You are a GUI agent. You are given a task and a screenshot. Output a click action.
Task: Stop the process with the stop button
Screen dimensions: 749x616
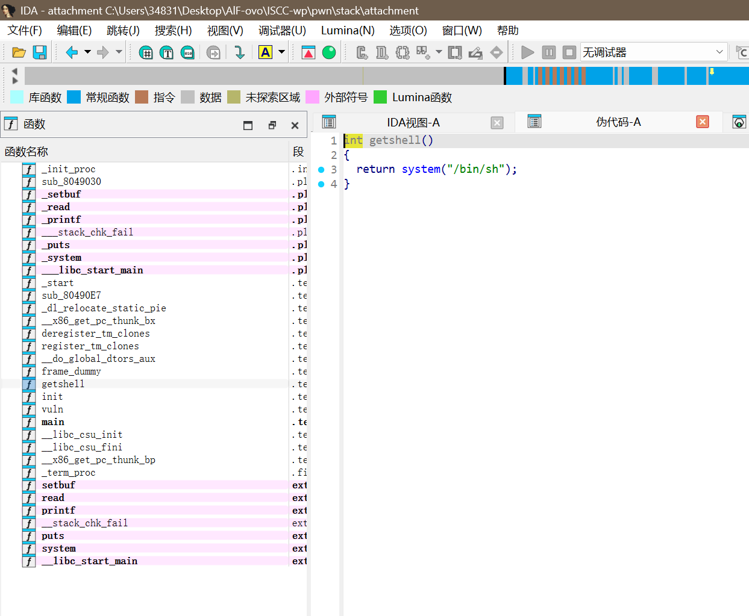point(569,52)
